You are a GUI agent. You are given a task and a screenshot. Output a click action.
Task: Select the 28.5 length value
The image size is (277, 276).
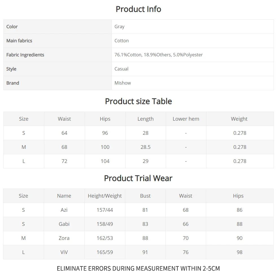[146, 147]
